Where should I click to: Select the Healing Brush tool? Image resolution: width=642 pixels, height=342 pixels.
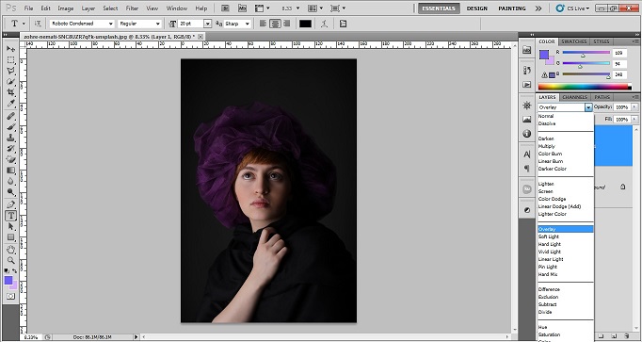(x=10, y=116)
